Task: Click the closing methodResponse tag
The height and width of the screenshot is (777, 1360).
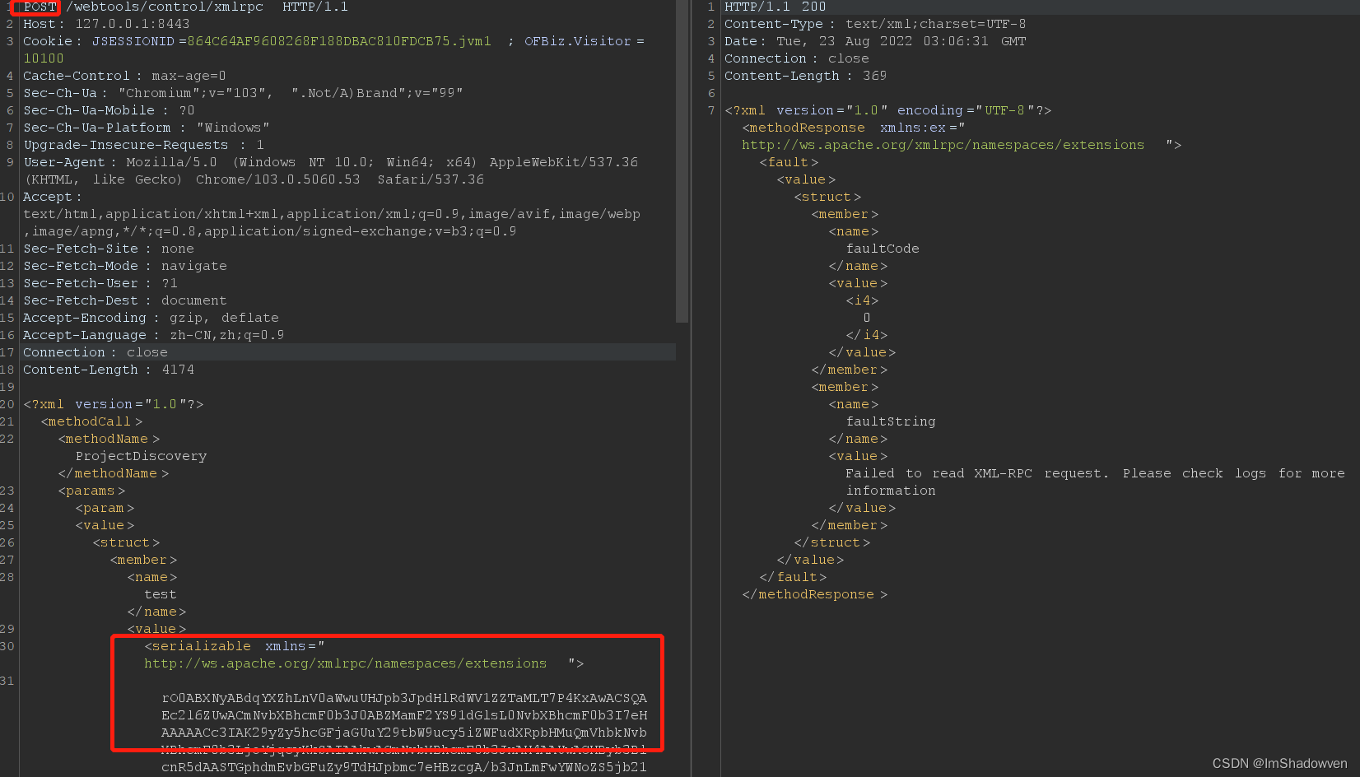Action: coord(815,594)
